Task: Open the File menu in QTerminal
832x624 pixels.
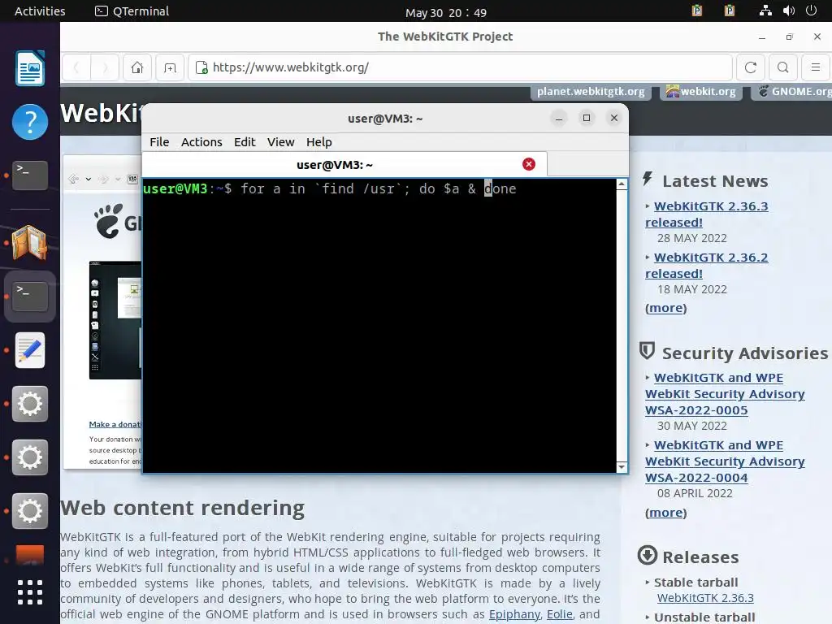Action: (159, 142)
